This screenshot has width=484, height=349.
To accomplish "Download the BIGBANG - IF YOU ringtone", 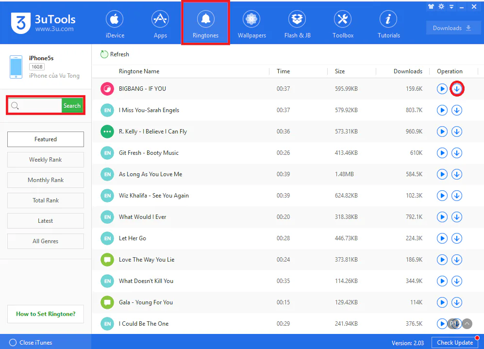I will click(457, 89).
